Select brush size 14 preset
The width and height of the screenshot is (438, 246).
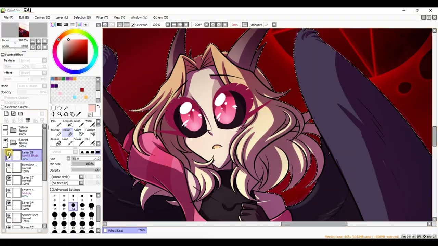tap(73, 206)
